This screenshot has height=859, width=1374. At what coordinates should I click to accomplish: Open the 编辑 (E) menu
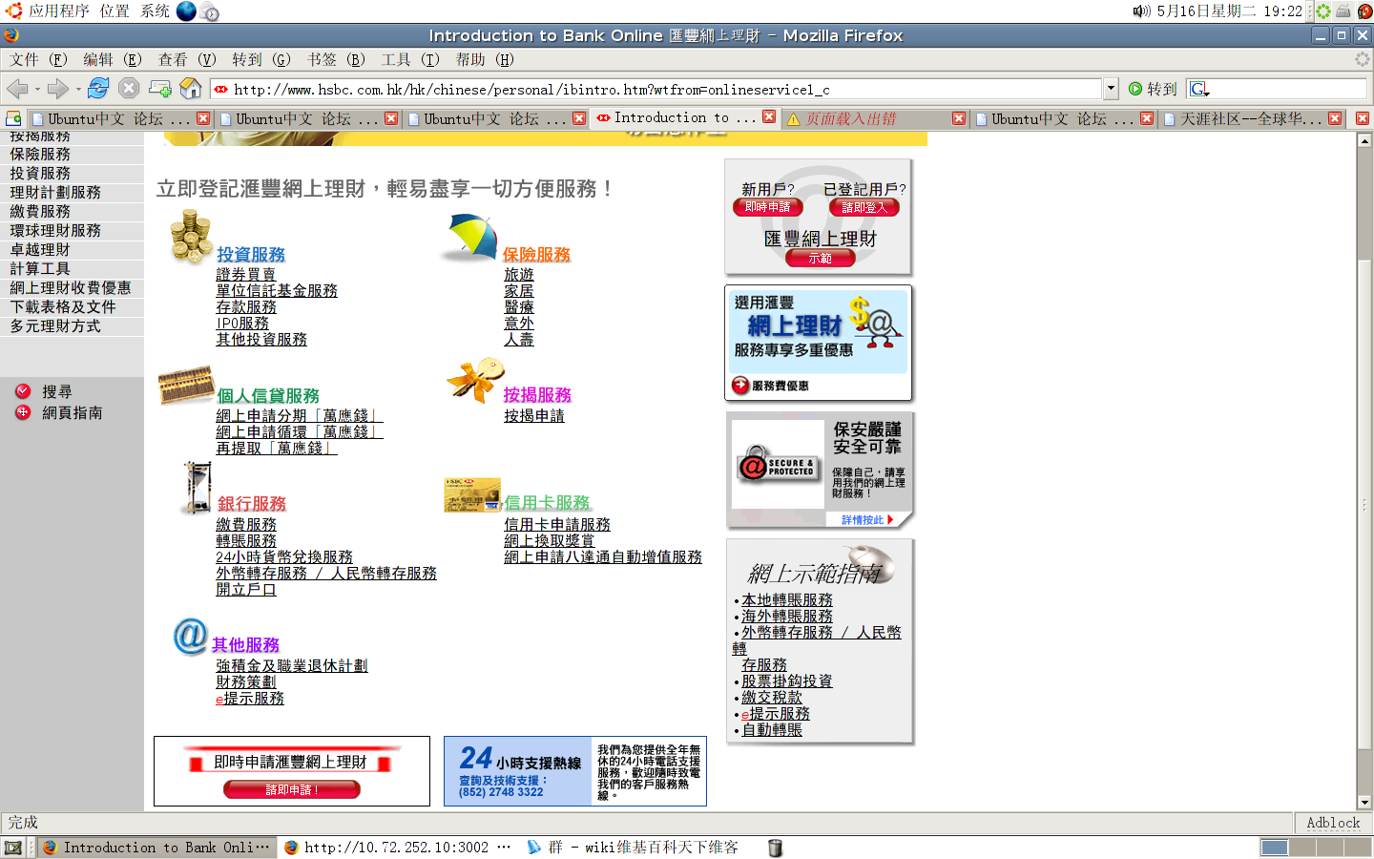[113, 59]
